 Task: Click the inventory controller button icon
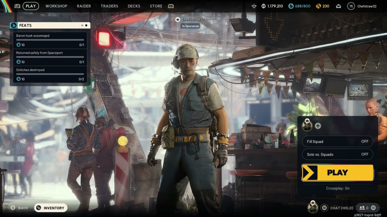coord(39,208)
